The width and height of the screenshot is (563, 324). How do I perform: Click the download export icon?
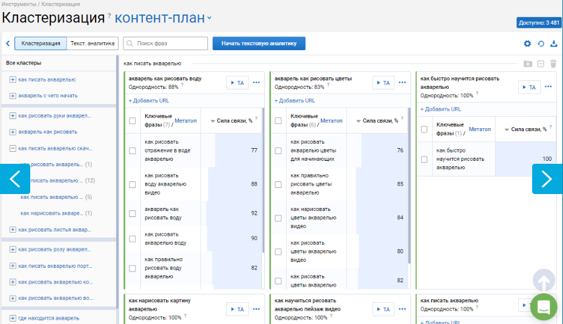click(553, 44)
